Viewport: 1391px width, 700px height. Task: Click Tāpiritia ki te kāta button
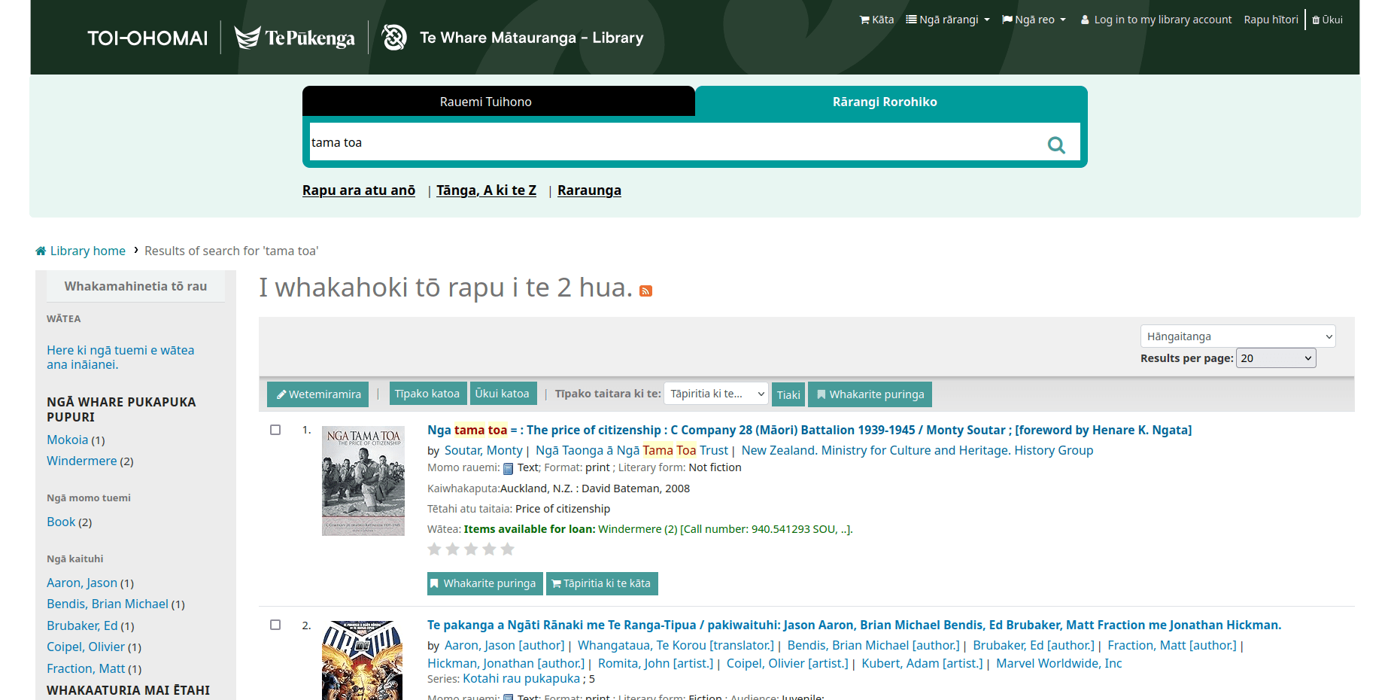click(602, 583)
